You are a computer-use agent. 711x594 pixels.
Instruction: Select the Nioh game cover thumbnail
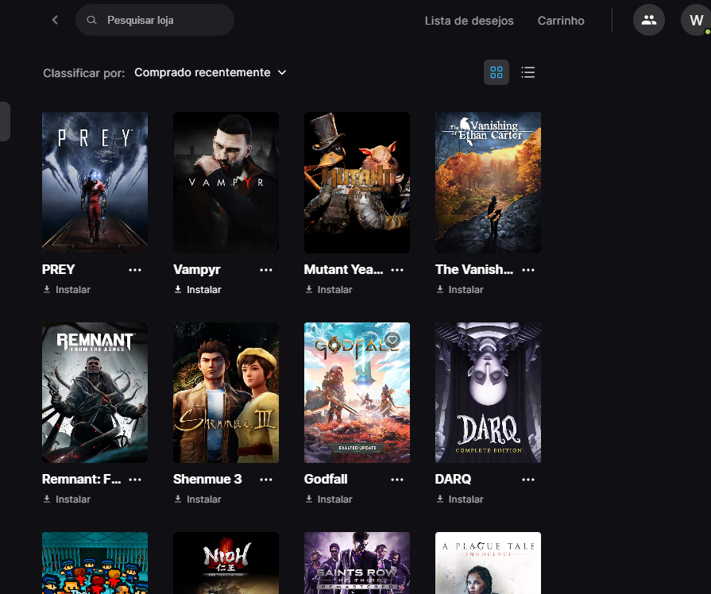(x=226, y=562)
